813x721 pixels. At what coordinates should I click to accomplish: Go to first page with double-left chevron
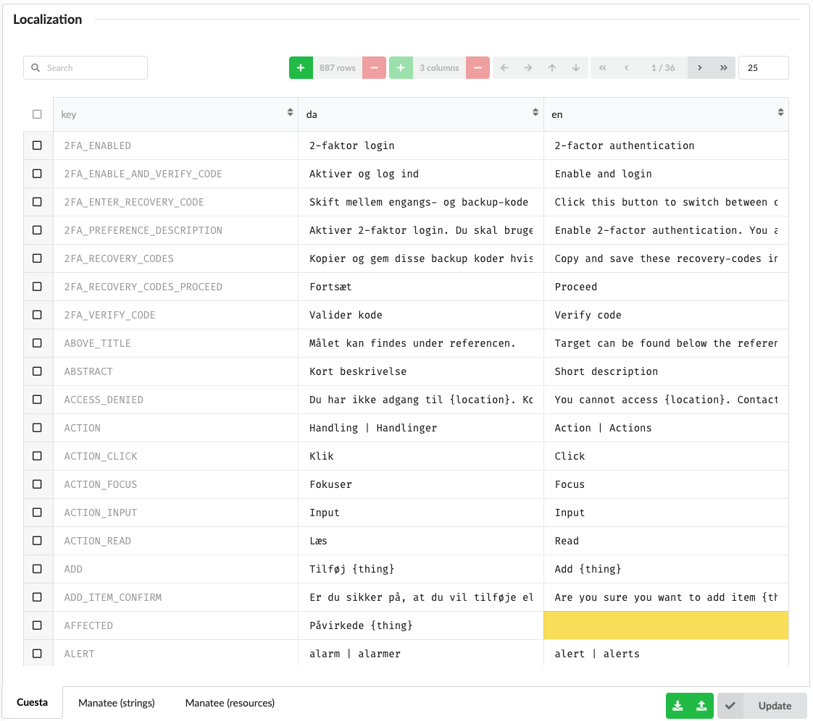[602, 68]
